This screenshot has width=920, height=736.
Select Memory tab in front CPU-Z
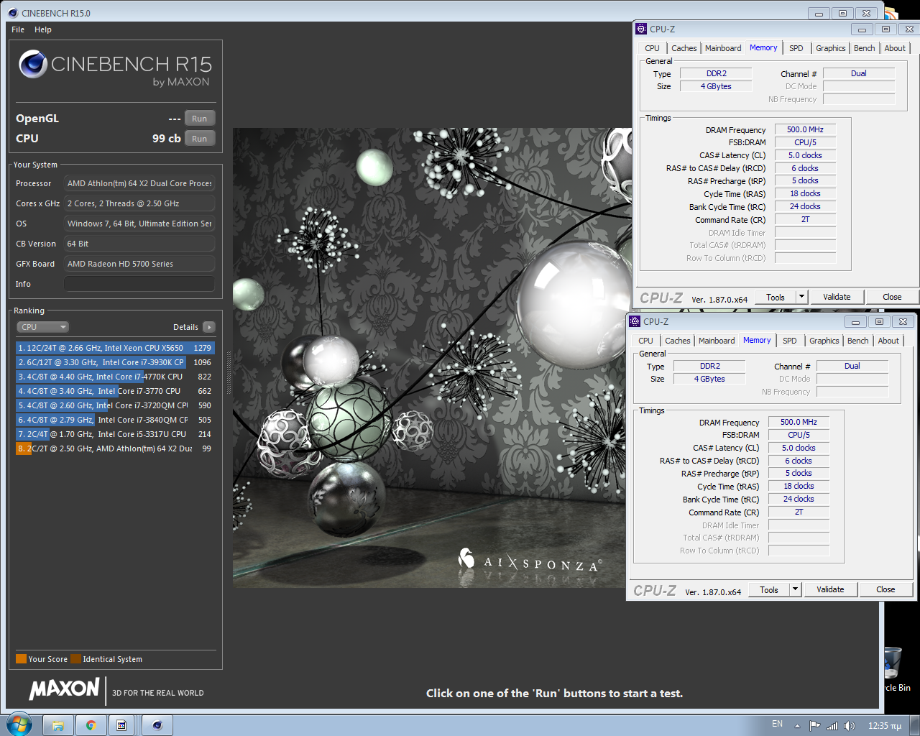757,340
